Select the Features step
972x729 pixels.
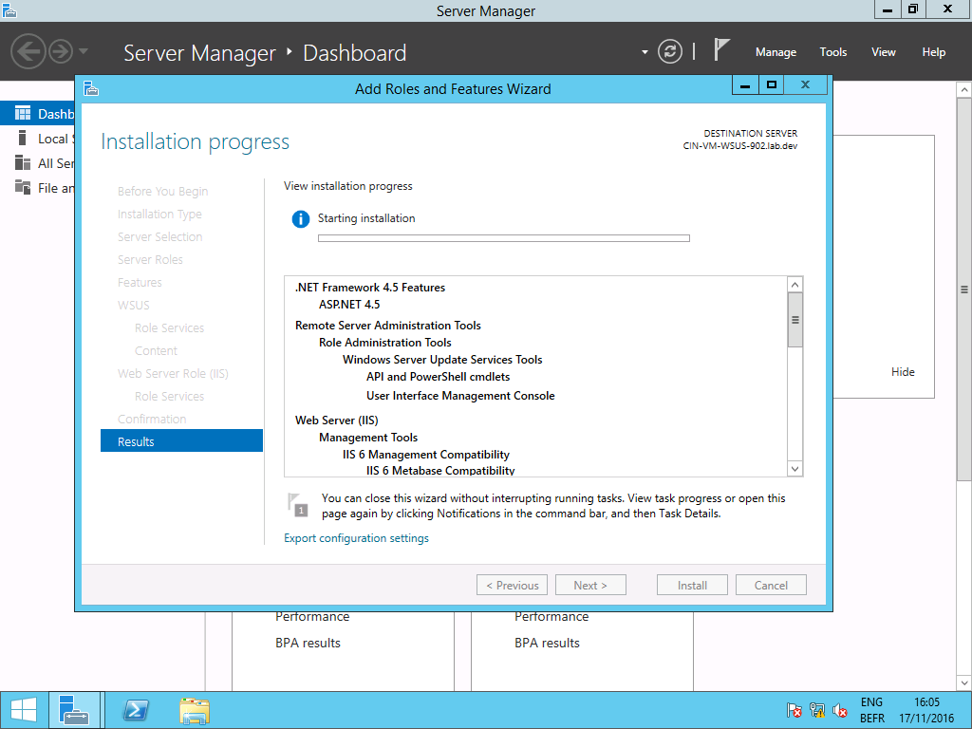140,283
